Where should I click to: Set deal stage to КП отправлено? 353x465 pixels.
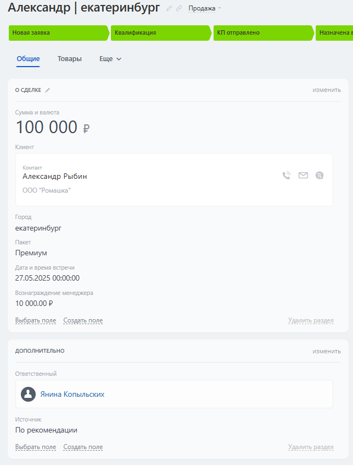[262, 32]
